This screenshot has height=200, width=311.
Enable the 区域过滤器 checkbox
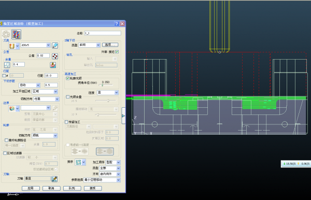point(5,153)
